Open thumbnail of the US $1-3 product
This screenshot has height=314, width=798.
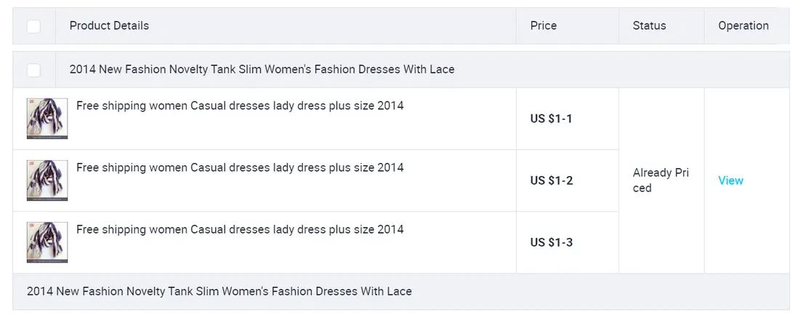pyautogui.click(x=47, y=242)
